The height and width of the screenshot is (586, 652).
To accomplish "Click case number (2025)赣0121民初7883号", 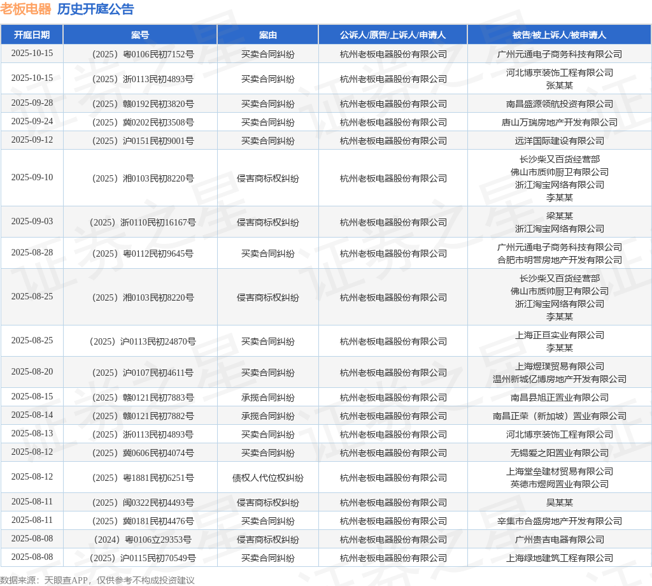I will pos(143,397).
